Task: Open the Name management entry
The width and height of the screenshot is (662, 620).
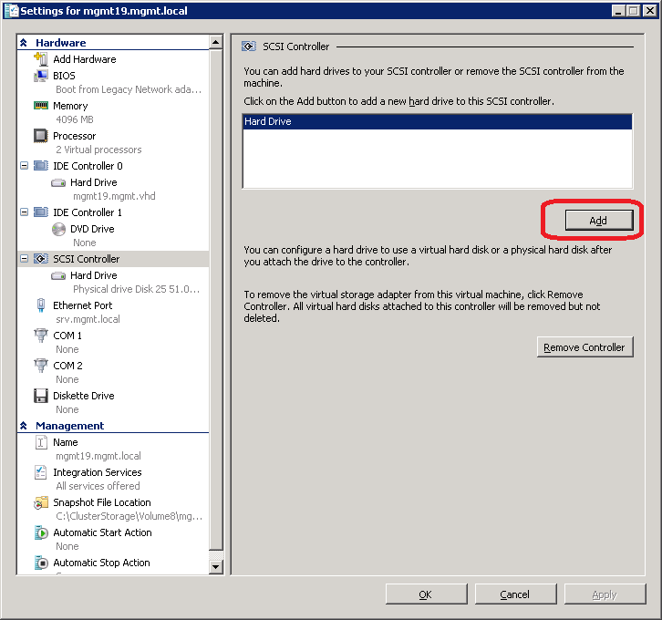Action: click(66, 442)
